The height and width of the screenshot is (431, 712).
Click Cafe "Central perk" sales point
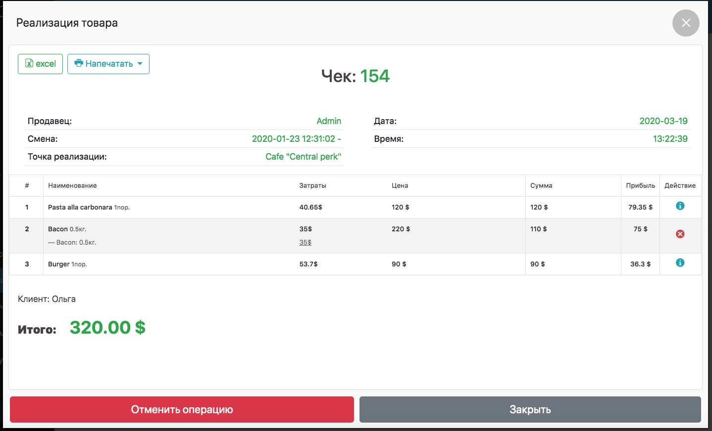click(x=303, y=157)
